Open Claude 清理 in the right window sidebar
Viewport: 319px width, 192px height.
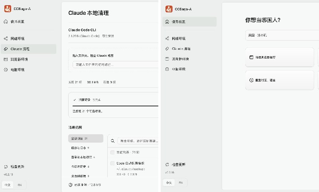pos(189,49)
